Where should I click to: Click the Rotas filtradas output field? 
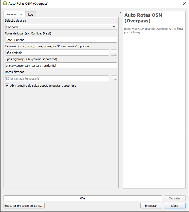57,79
